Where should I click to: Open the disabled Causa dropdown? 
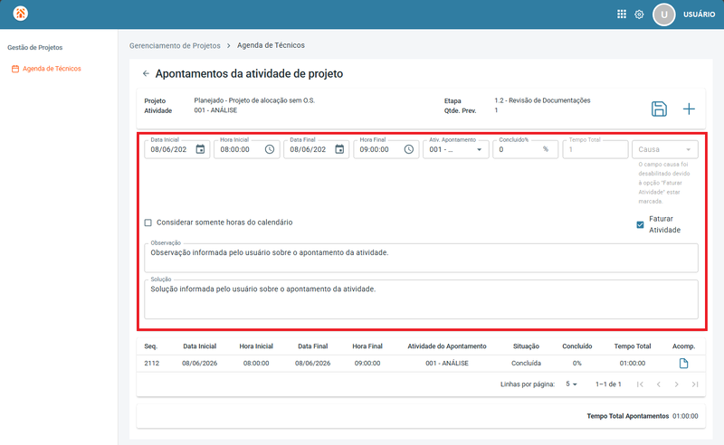(x=665, y=149)
